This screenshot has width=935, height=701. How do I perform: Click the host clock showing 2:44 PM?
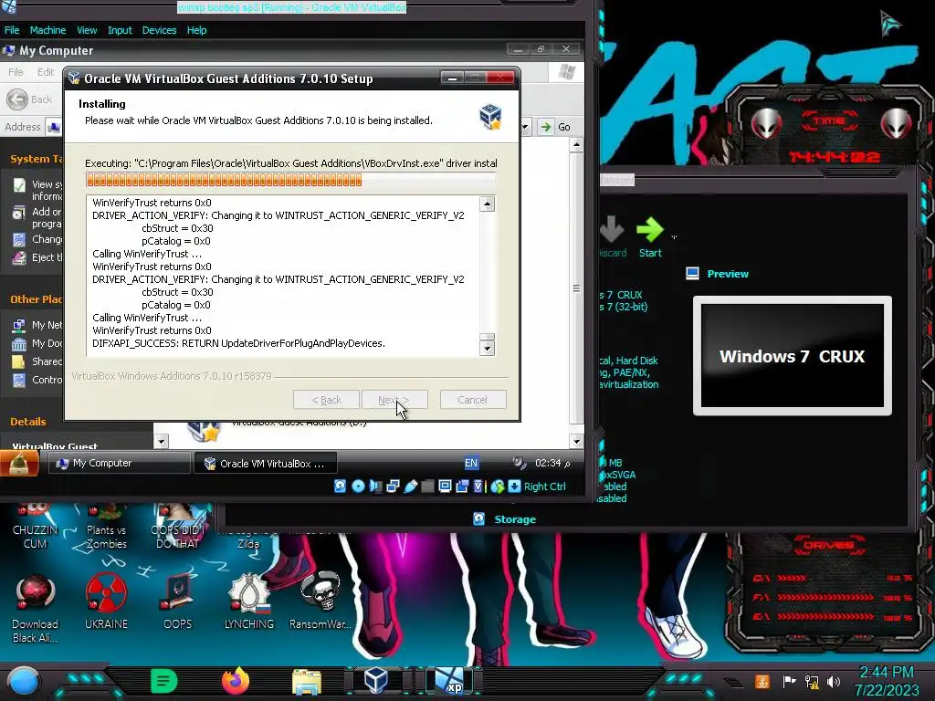886,673
